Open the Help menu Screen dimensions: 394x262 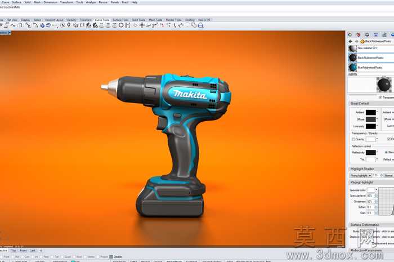point(135,2)
